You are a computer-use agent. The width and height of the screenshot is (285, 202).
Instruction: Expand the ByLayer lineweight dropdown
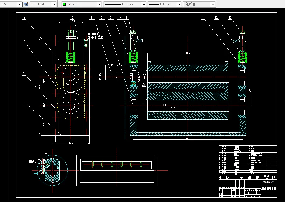coord(179,4)
